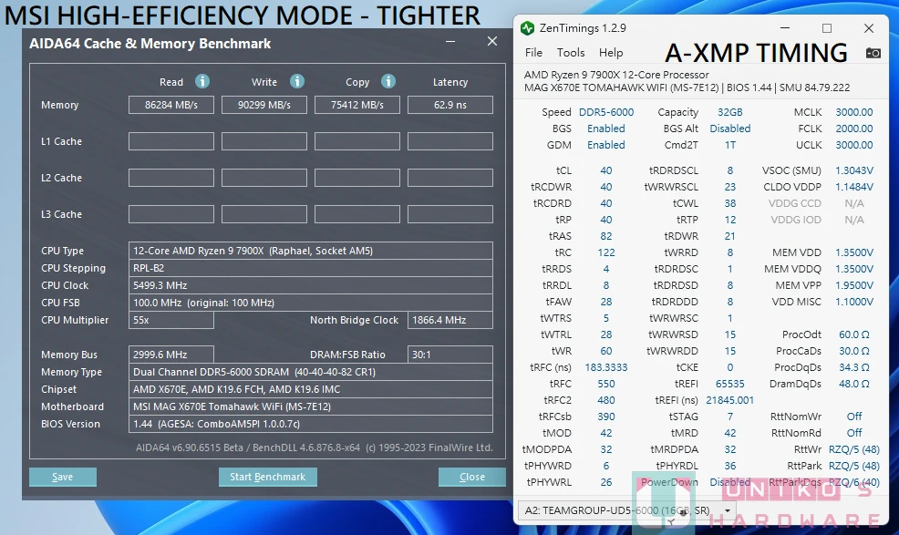Click the ZenTimings app logo icon
899x535 pixels.
tap(527, 27)
